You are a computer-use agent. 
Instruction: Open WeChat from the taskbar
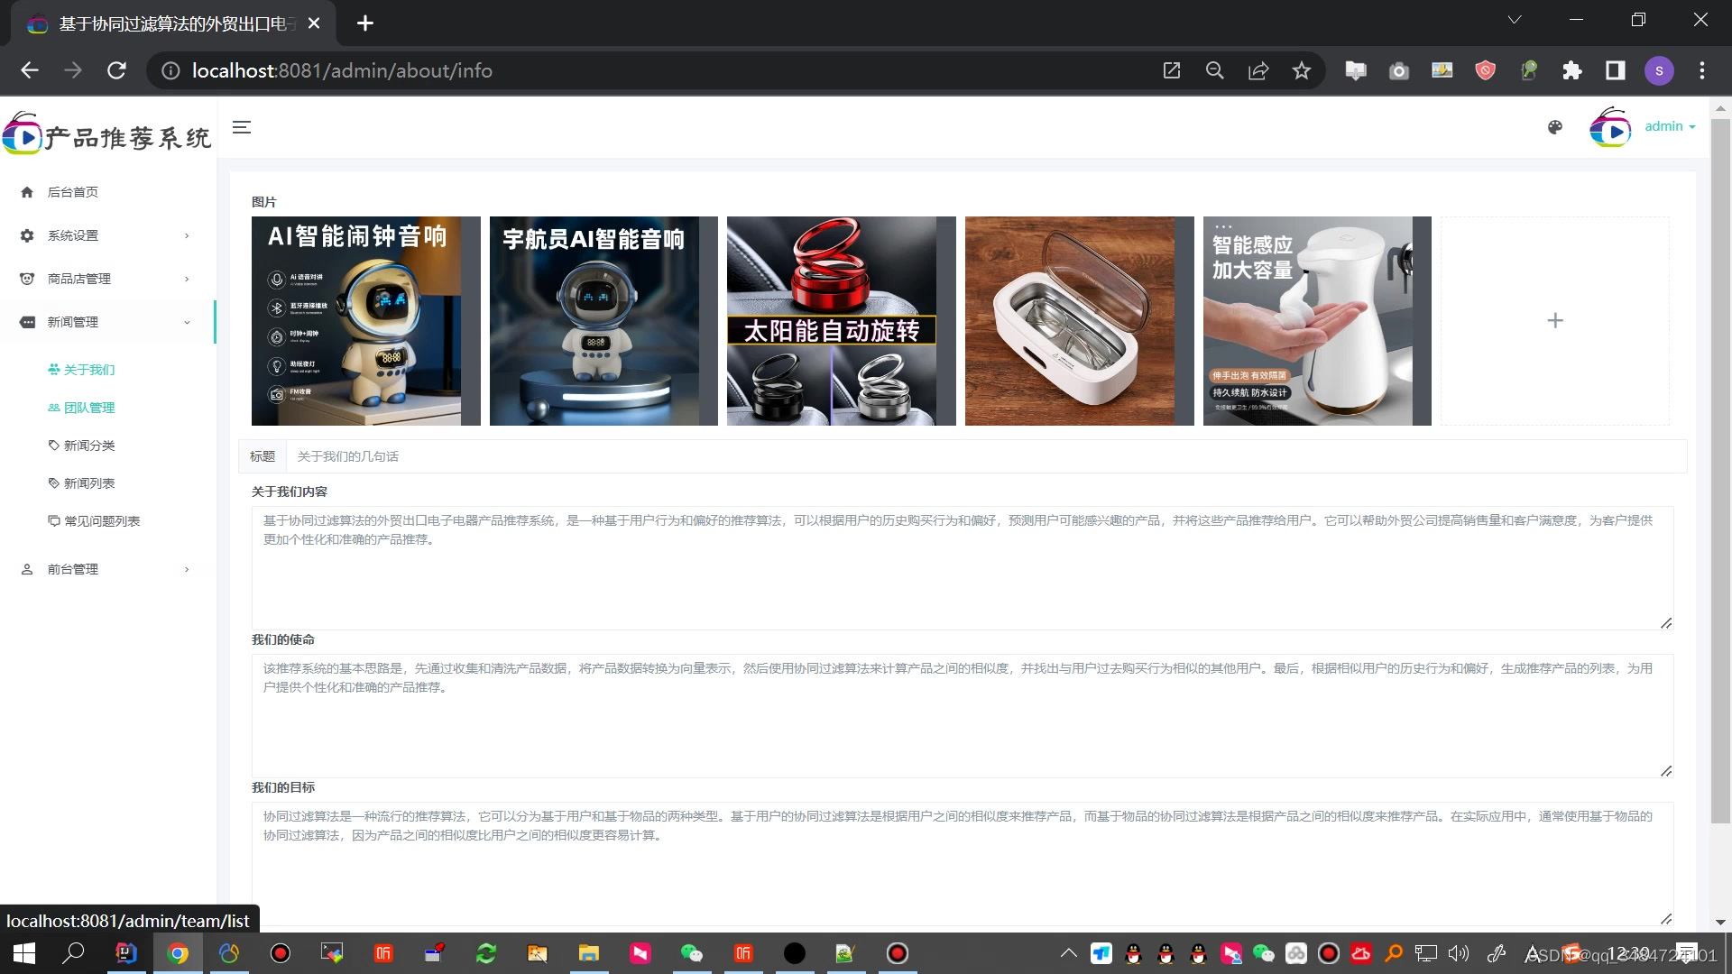click(x=692, y=953)
